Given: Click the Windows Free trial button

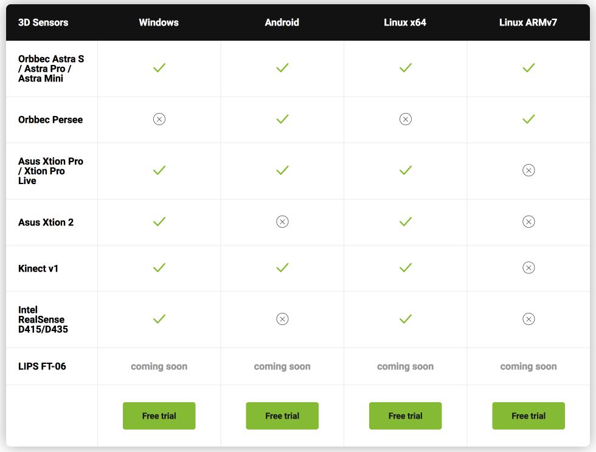Looking at the screenshot, I should 159,416.
